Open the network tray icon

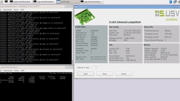(x=175, y=2)
